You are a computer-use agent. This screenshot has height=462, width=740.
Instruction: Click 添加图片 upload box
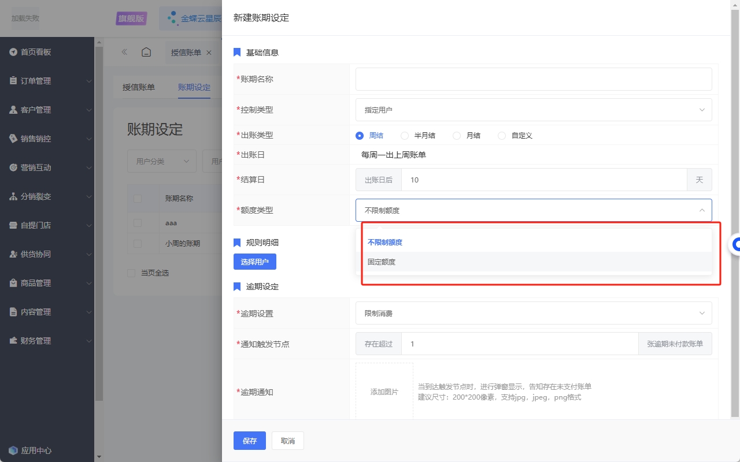pos(384,392)
